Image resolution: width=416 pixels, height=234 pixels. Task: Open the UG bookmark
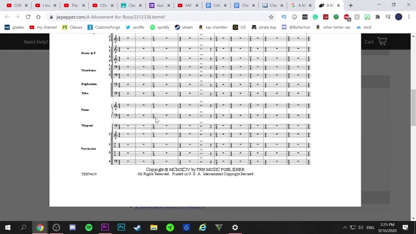point(240,27)
